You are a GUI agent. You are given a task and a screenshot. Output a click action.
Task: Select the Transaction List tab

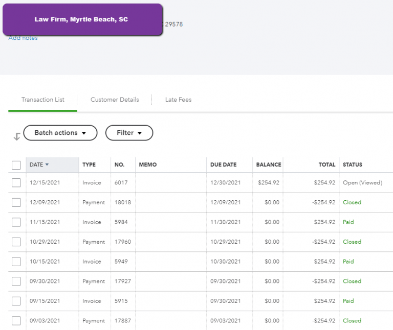point(43,100)
